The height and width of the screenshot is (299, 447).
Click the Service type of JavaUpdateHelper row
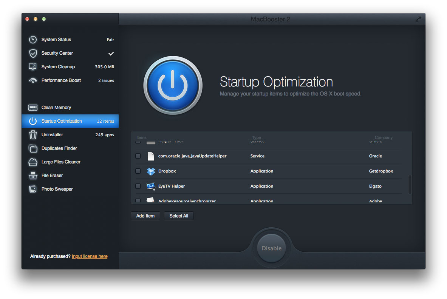tap(257, 156)
